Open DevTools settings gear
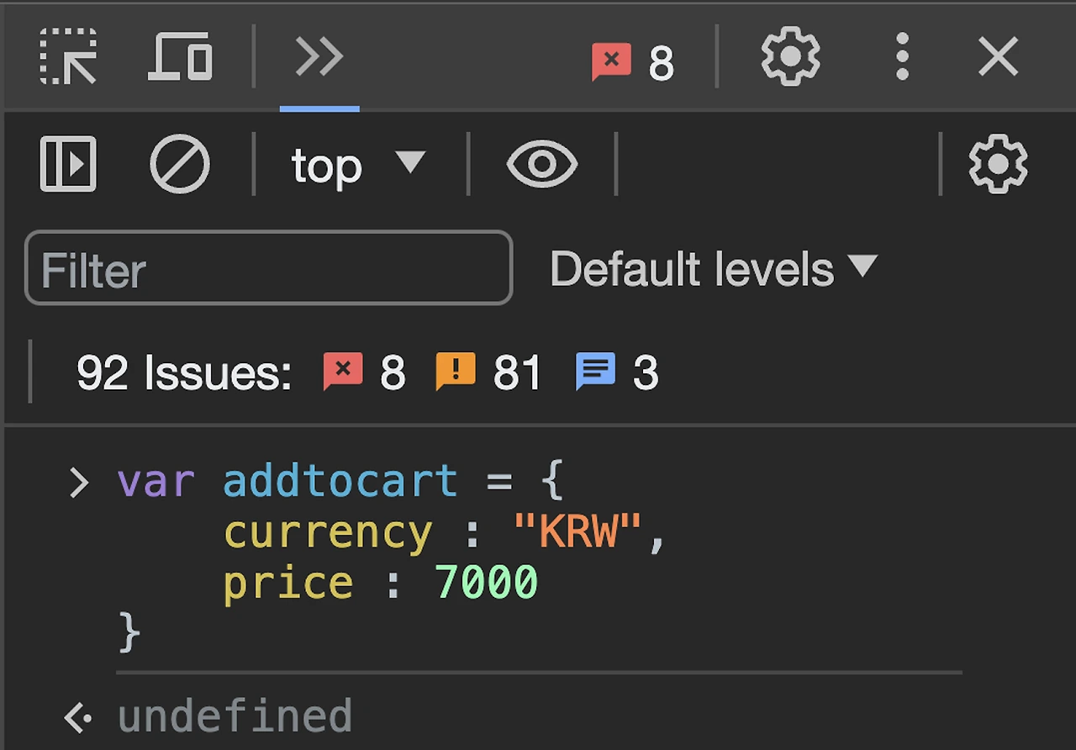The height and width of the screenshot is (750, 1076). tap(790, 57)
